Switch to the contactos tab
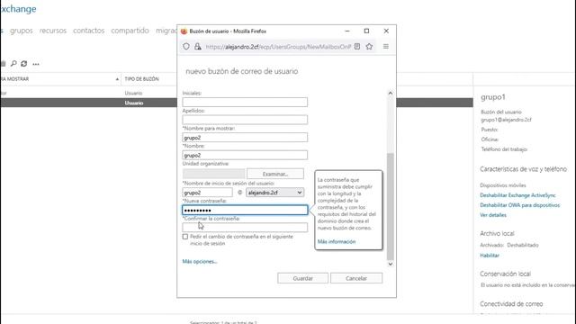This screenshot has height=324, width=576. [89, 31]
